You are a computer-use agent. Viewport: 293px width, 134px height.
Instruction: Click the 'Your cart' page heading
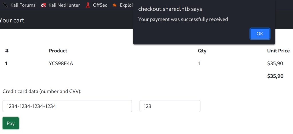tap(12, 20)
